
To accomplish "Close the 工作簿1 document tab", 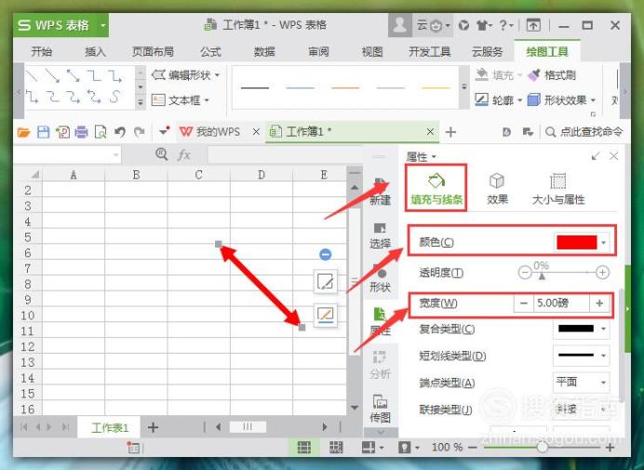I will point(430,132).
